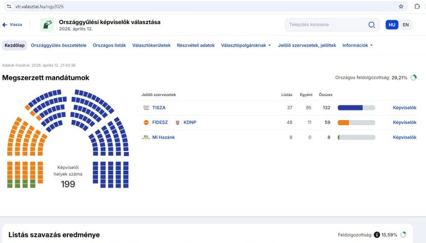Open Részvételi adatok tab
426x243 pixels.
[x=196, y=45]
